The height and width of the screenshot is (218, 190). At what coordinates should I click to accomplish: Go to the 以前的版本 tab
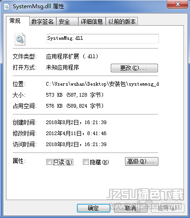coord(122,22)
